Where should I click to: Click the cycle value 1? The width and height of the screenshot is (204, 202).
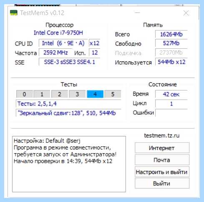coord(171,104)
